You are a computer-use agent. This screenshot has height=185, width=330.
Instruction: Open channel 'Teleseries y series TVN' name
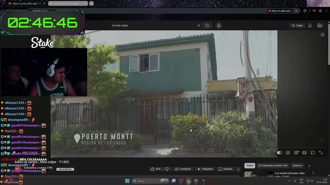pyautogui.click(x=38, y=168)
